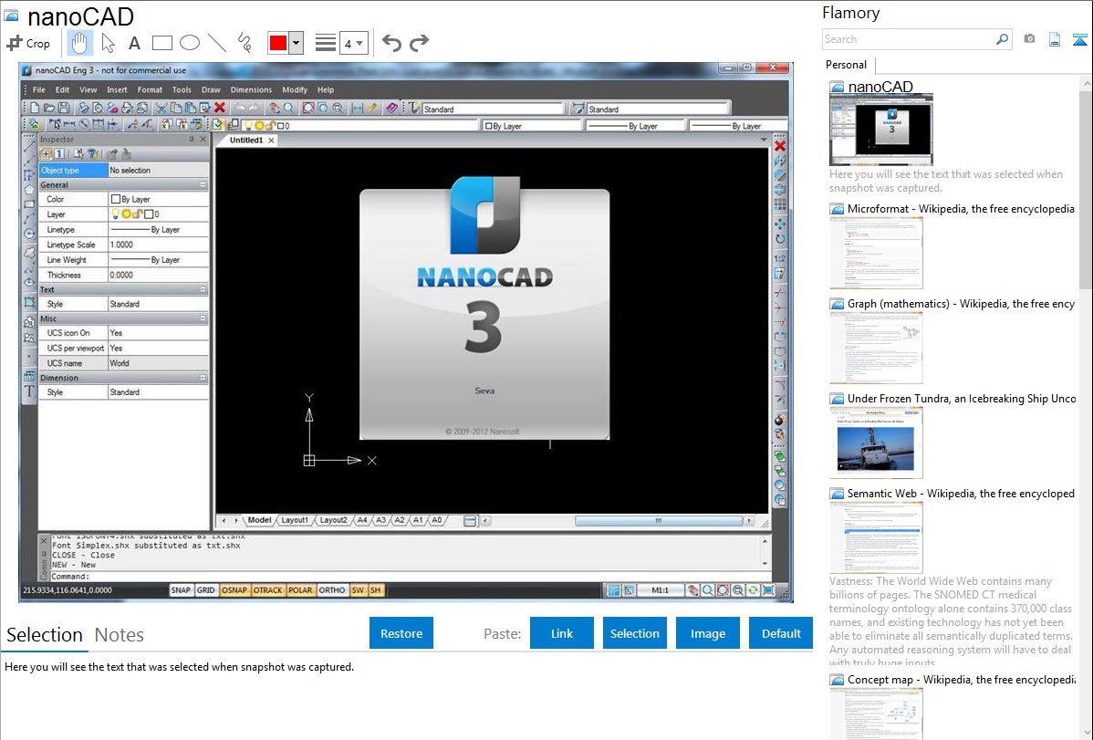This screenshot has height=740, width=1093.
Task: Click the red X icon atop right toolbar
Action: point(780,146)
